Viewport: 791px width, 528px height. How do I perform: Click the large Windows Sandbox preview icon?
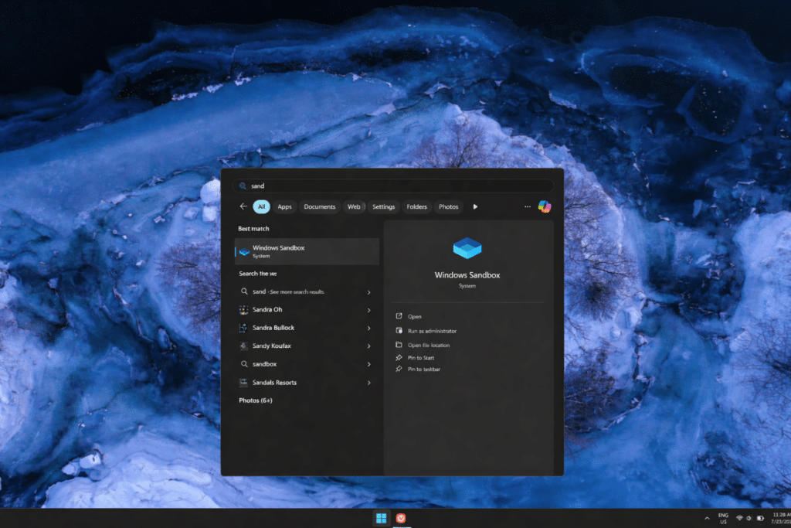pos(467,248)
